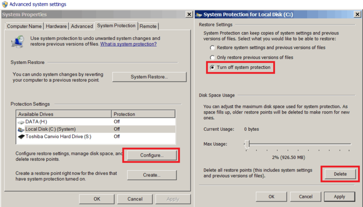Image resolution: width=363 pixels, height=207 pixels.
Task: Select Turn off system protection option
Action: pos(212,67)
